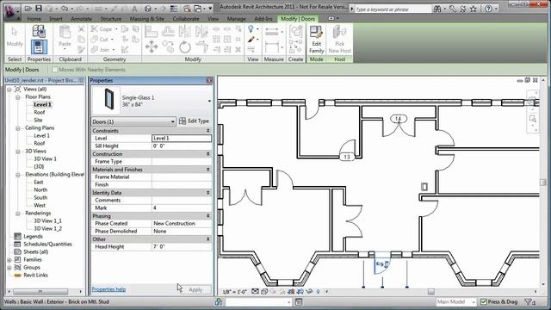
Task: Click the Open file icon in quick access toolbar
Action: pyautogui.click(x=28, y=9)
